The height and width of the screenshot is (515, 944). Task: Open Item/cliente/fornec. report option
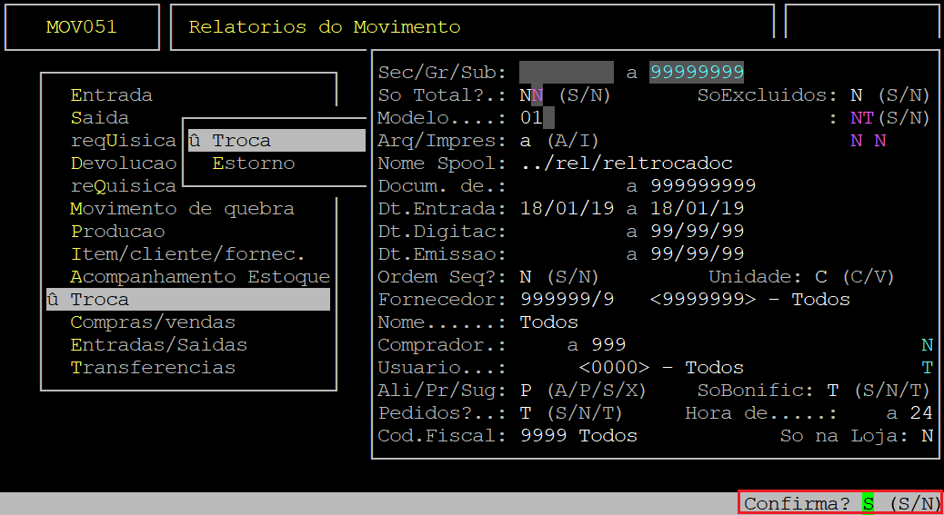tap(187, 254)
